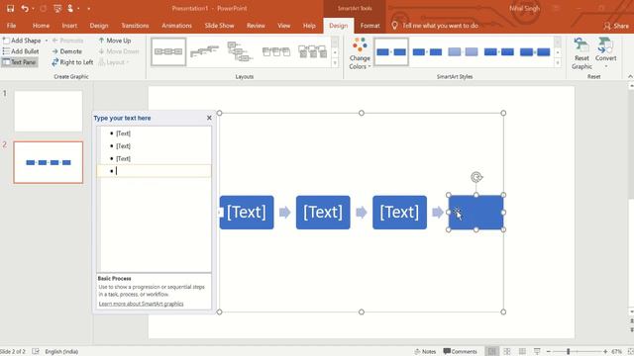Select the Step Up Process layout

(205, 51)
